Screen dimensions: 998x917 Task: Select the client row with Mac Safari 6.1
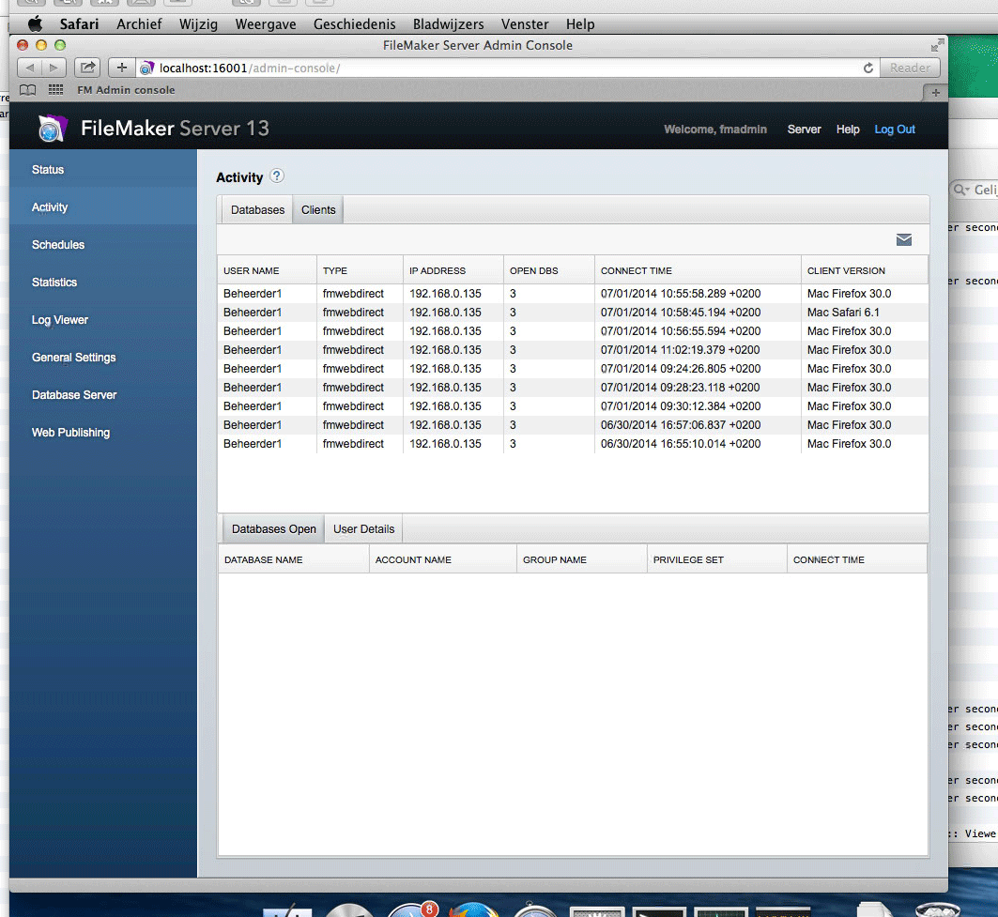(573, 313)
